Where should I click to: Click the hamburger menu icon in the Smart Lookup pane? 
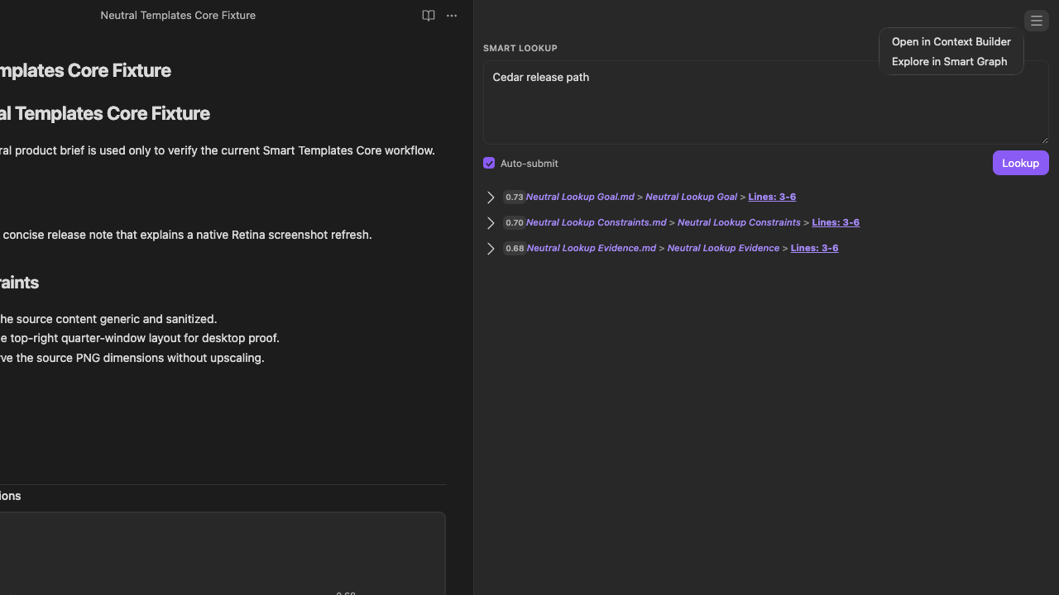pos(1037,21)
